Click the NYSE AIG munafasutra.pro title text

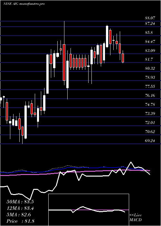[24, 4]
